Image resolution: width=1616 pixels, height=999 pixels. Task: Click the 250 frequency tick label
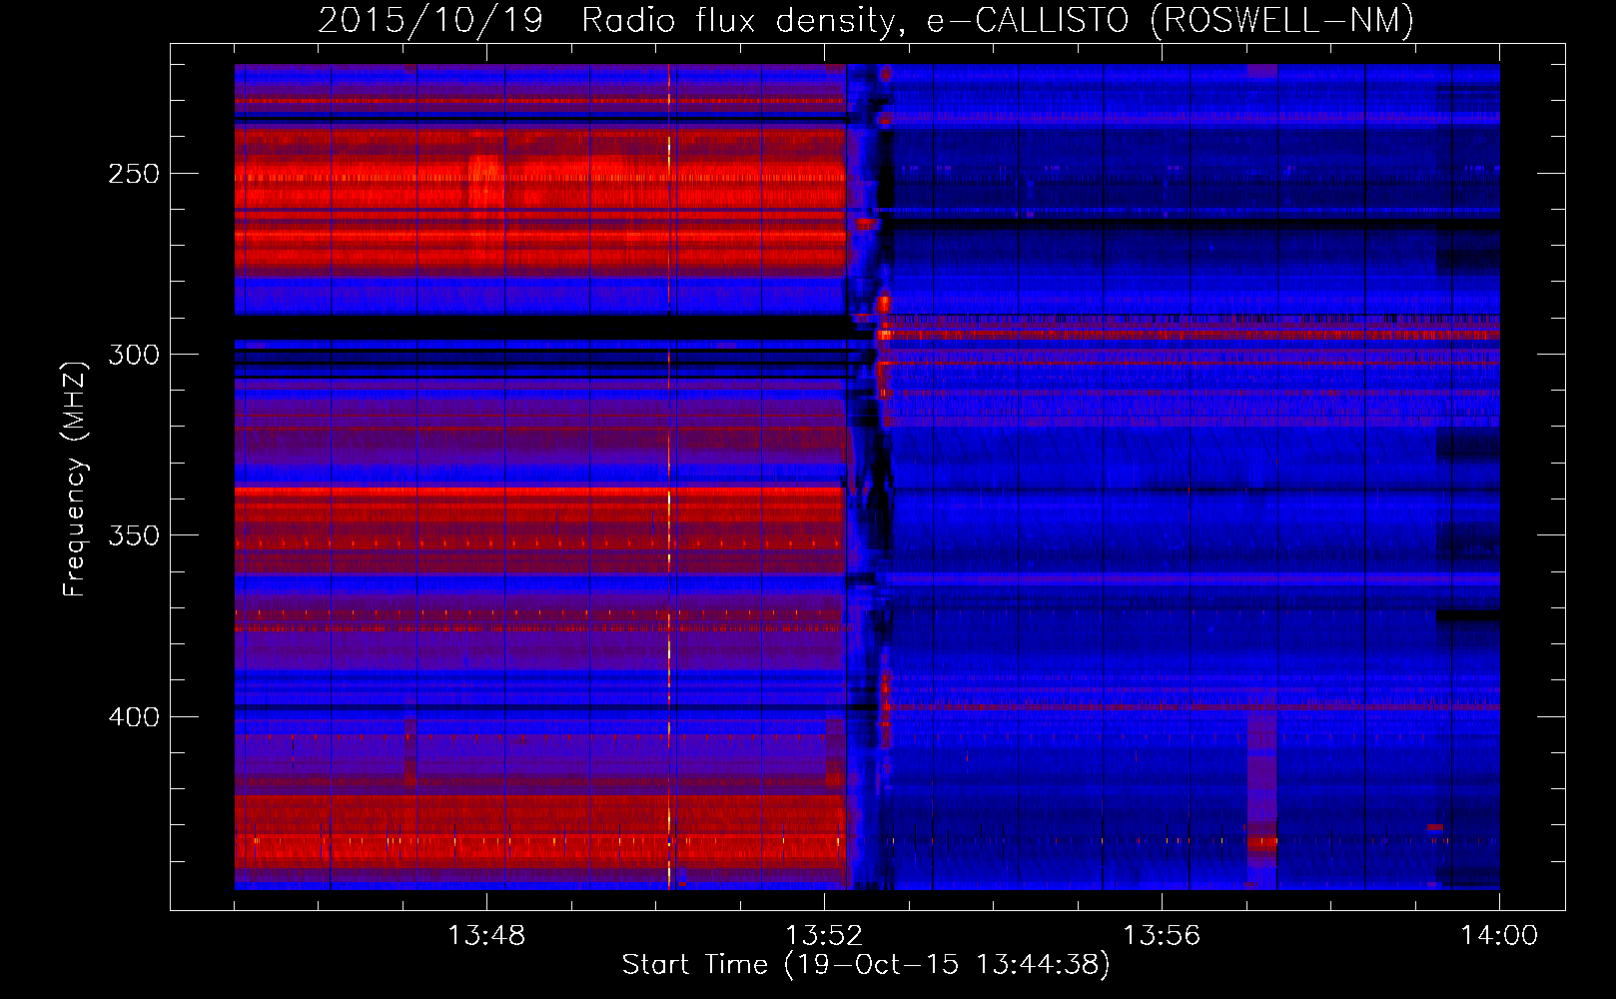(x=133, y=174)
